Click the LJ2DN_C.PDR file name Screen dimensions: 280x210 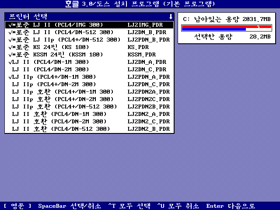coord(147,70)
